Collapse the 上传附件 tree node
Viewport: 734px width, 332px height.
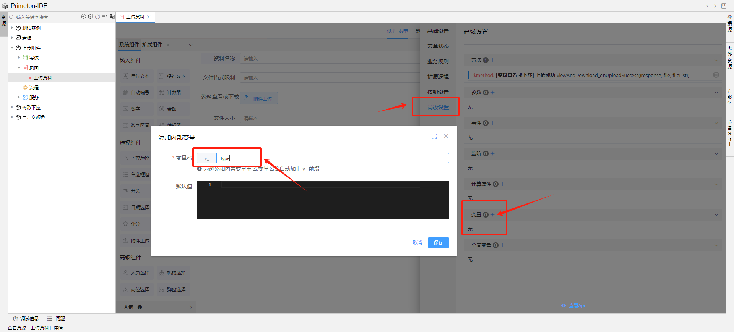coord(12,48)
